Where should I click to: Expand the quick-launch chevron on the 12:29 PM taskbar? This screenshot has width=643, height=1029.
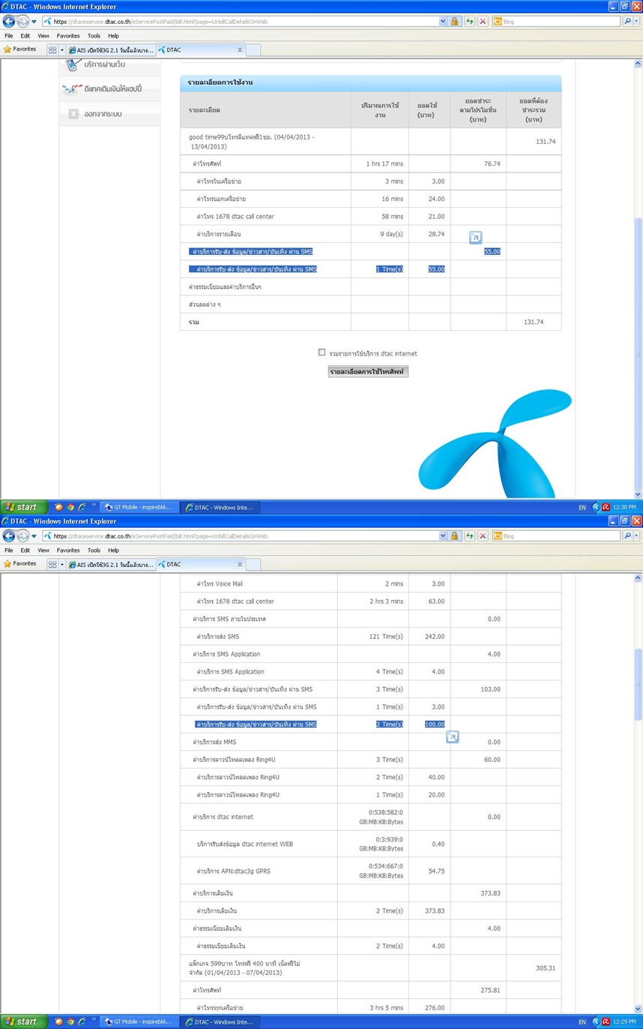[93, 1020]
